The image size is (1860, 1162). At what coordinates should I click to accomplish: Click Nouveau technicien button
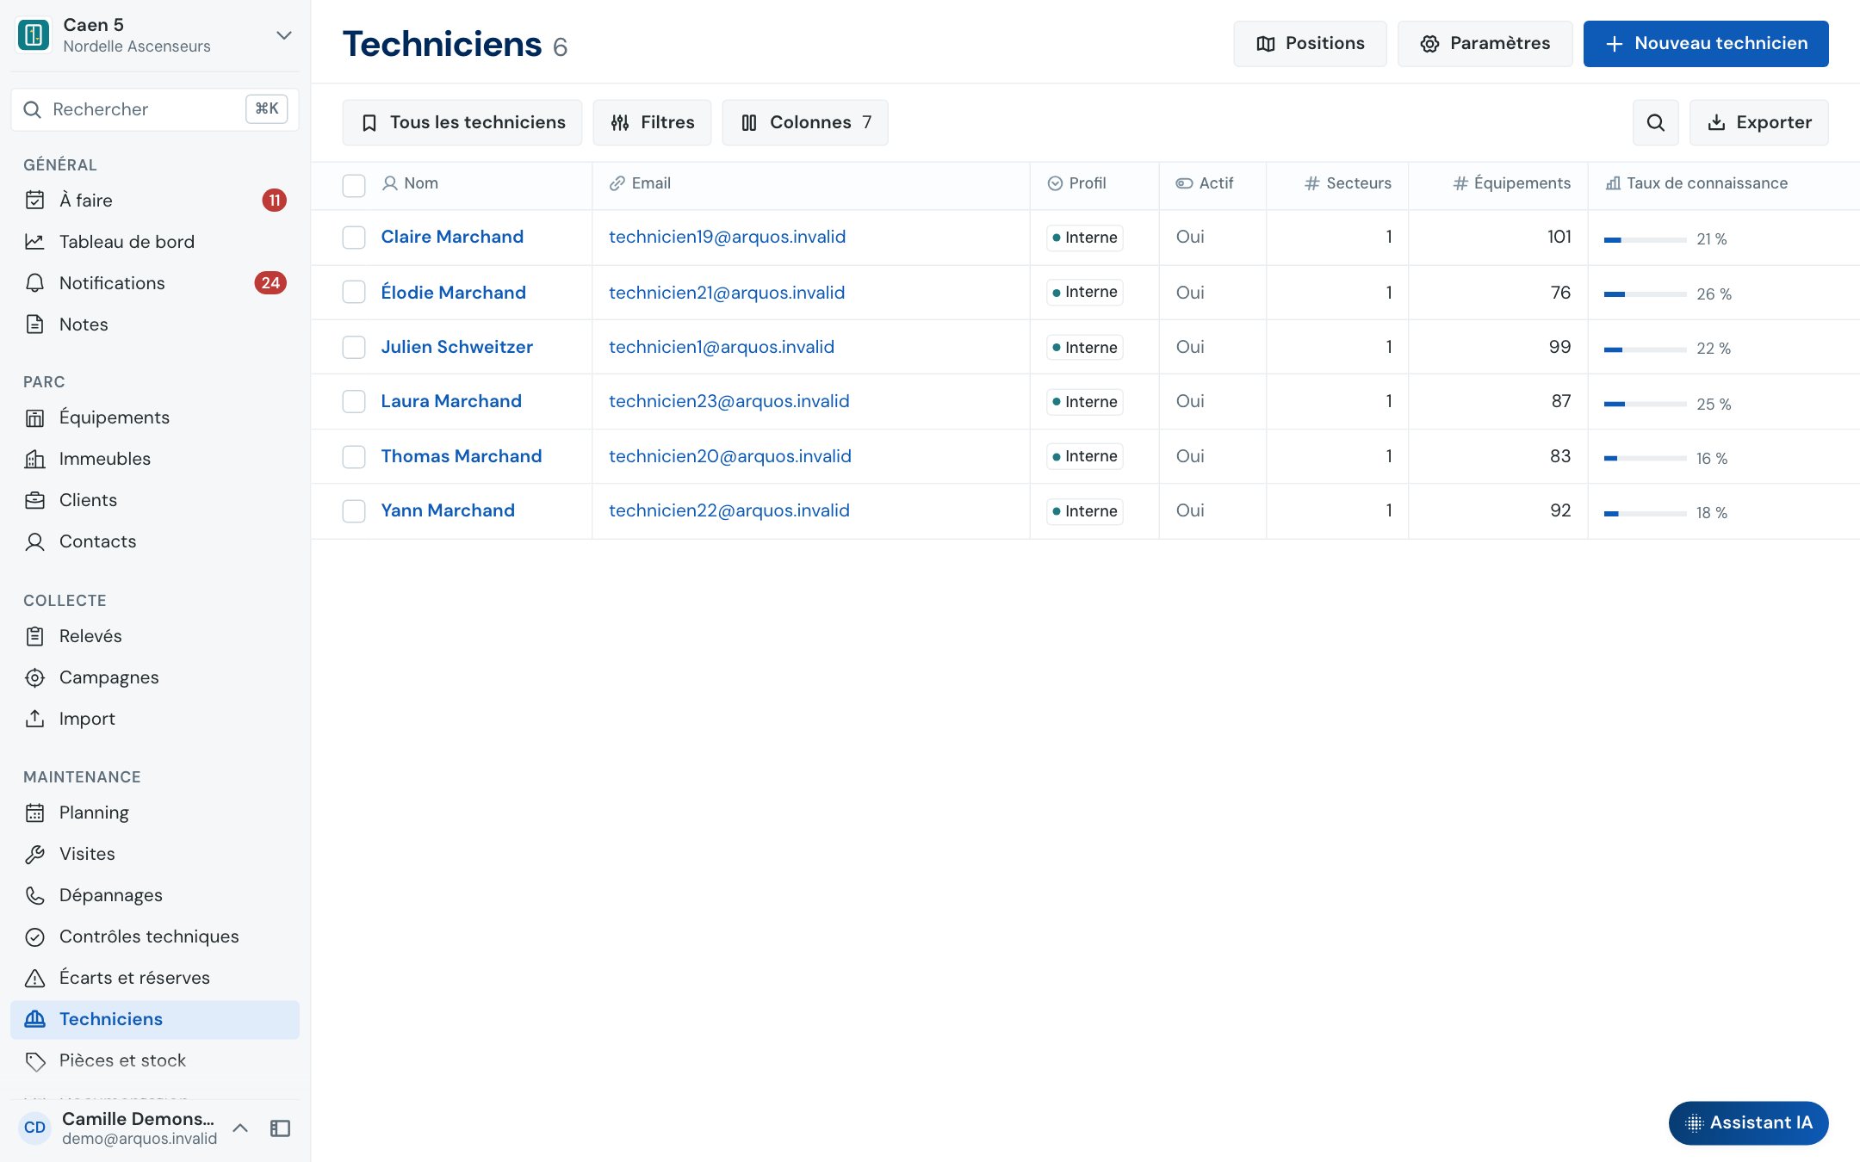pos(1706,43)
